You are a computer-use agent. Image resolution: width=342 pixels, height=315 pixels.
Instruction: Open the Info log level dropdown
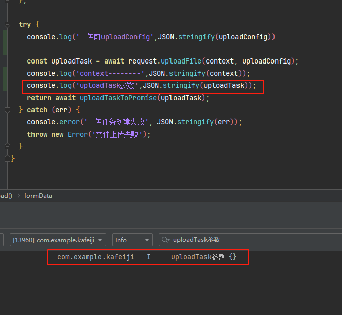(x=132, y=240)
